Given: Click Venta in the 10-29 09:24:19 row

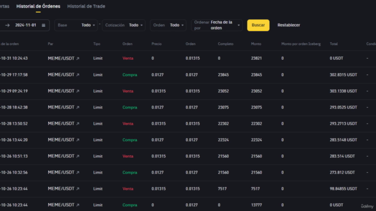Looking at the screenshot, I should (x=128, y=91).
